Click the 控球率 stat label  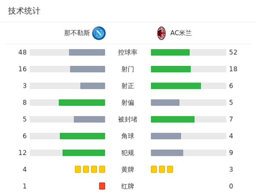click(x=128, y=53)
